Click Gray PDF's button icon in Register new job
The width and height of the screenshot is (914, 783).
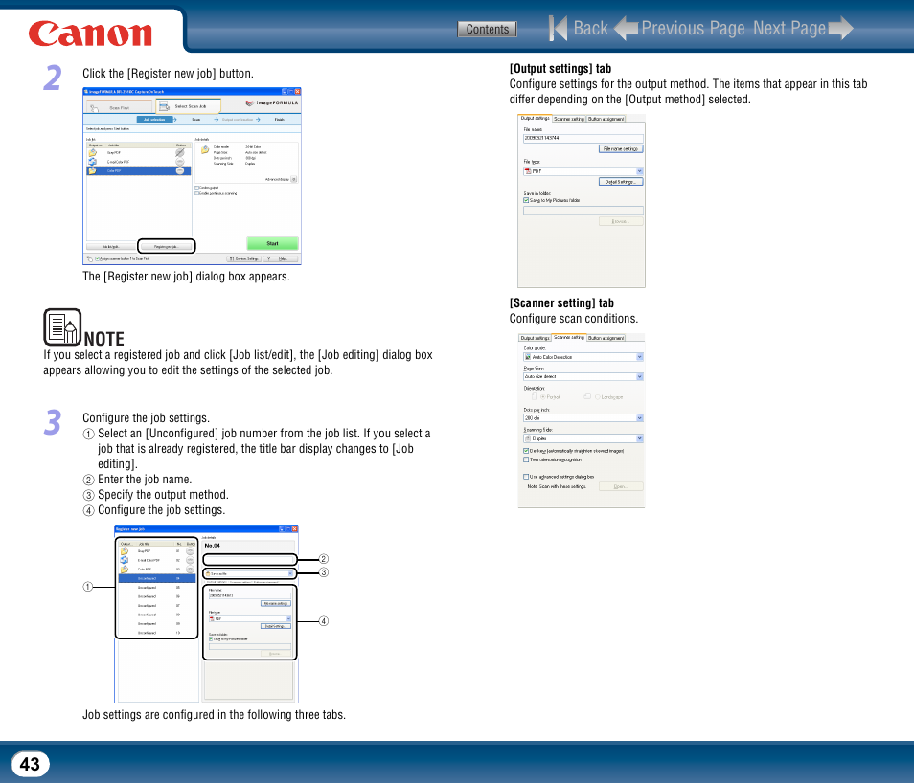[x=190, y=550]
